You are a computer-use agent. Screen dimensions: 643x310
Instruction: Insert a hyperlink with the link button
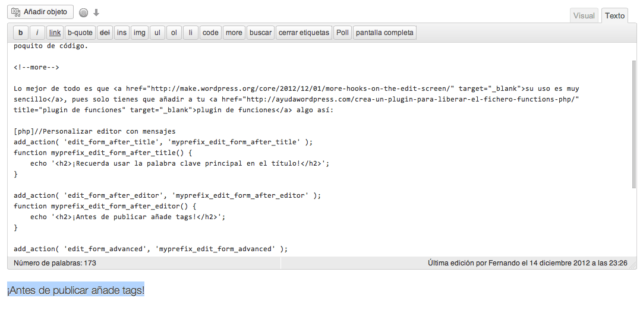pyautogui.click(x=55, y=33)
